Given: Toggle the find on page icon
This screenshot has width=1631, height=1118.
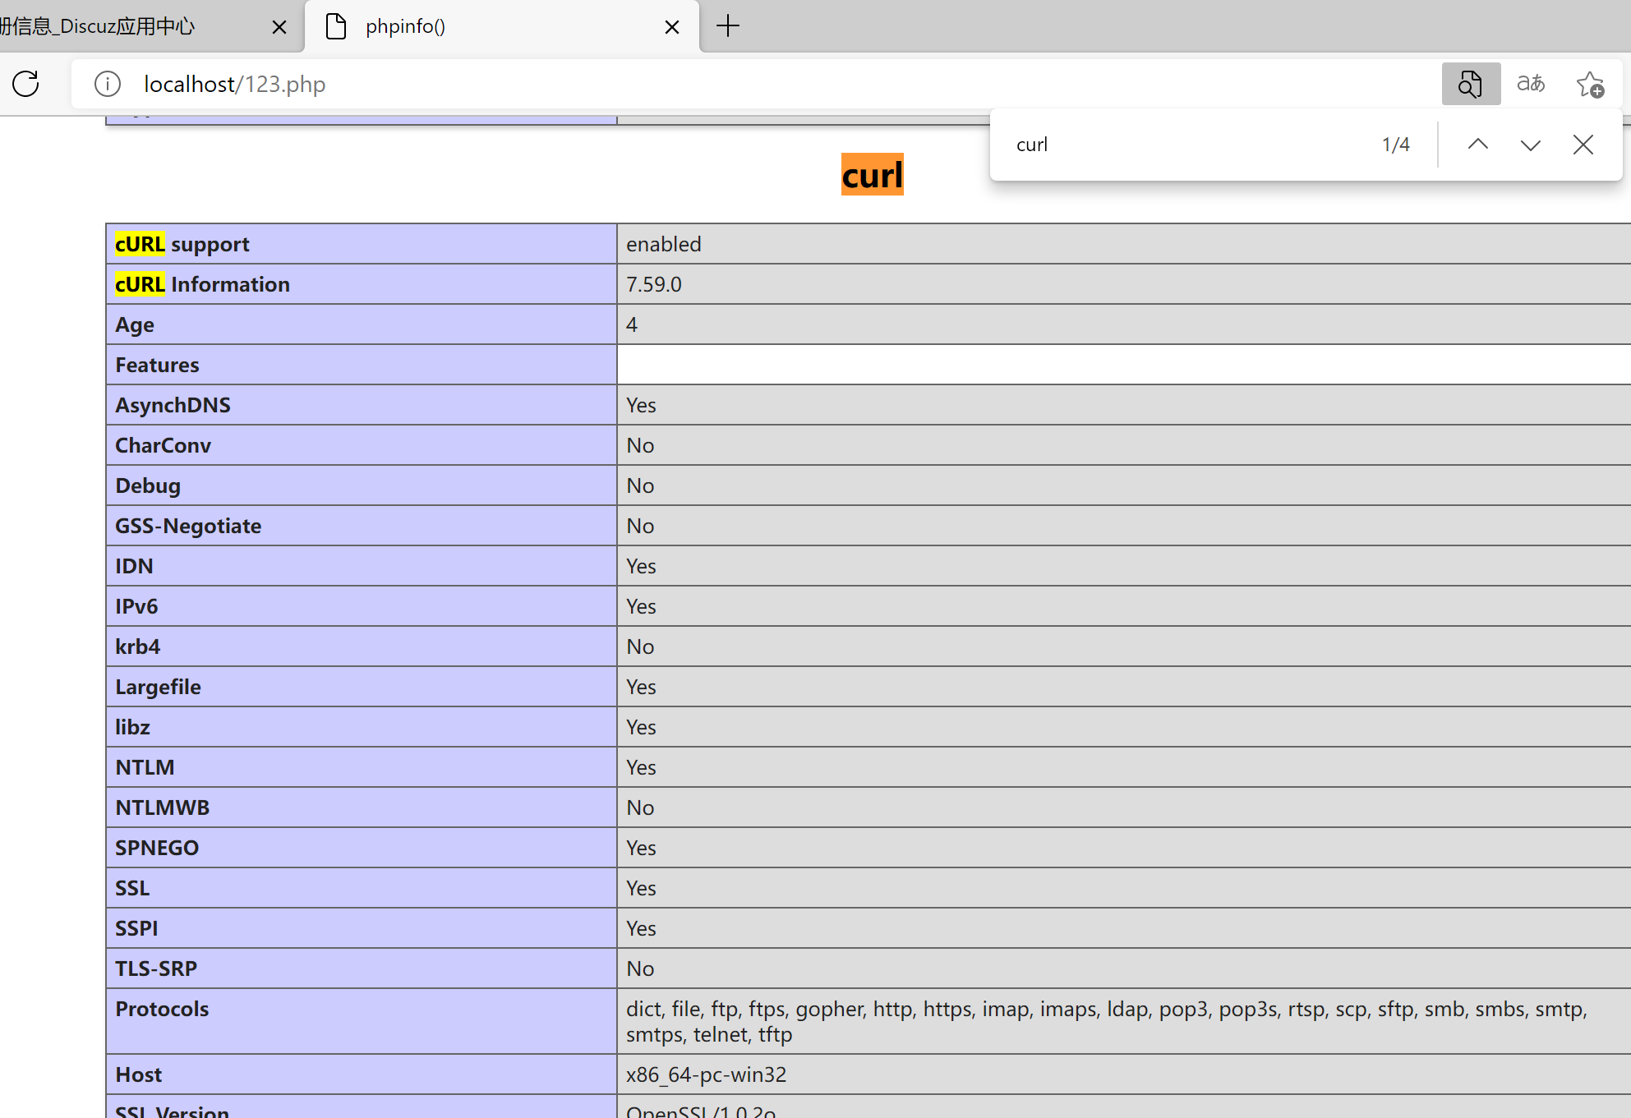Looking at the screenshot, I should tap(1470, 84).
